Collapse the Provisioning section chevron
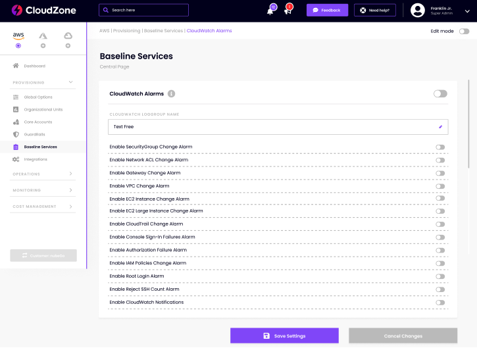The width and height of the screenshot is (477, 348). pyautogui.click(x=70, y=82)
